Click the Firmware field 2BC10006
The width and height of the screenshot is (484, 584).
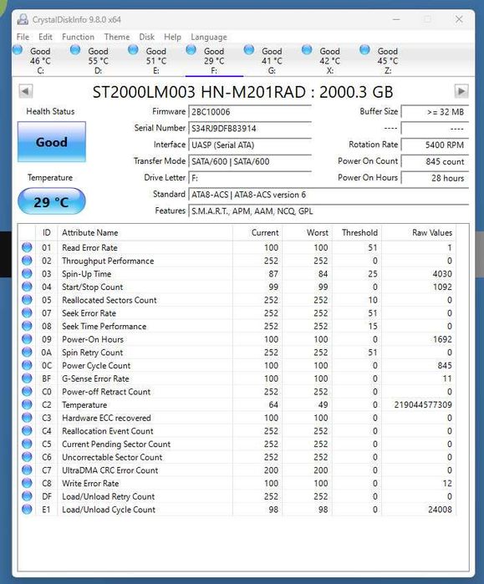250,112
